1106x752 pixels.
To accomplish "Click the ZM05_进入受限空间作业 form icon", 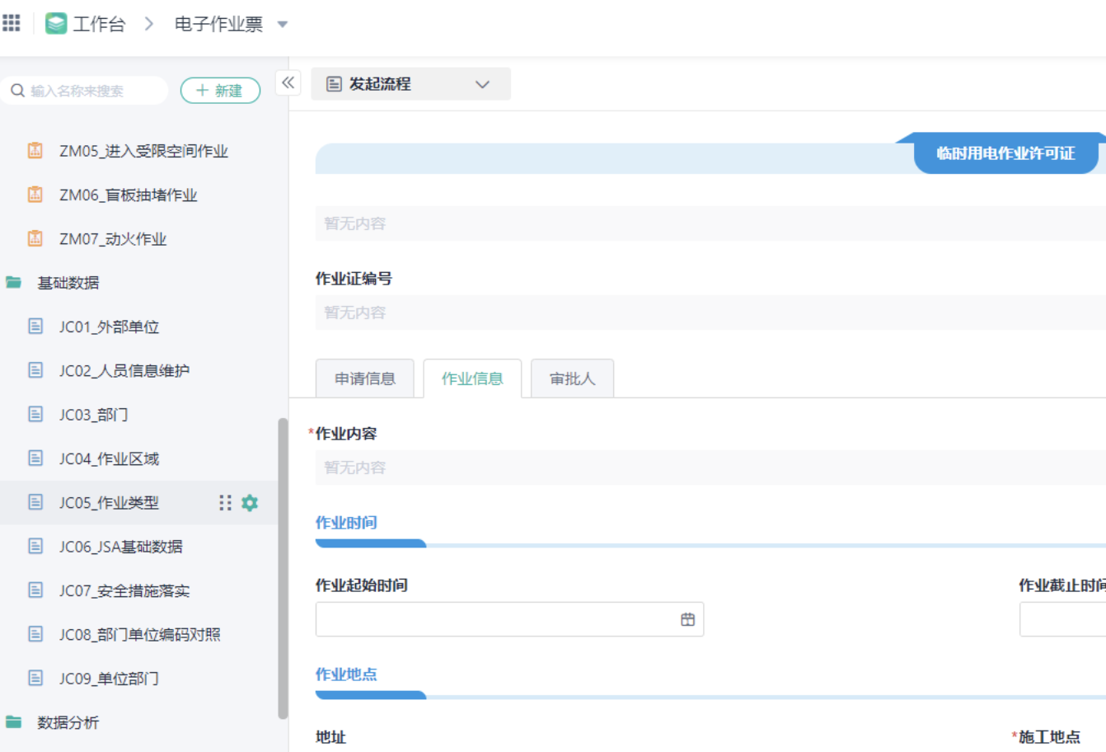I will point(35,150).
